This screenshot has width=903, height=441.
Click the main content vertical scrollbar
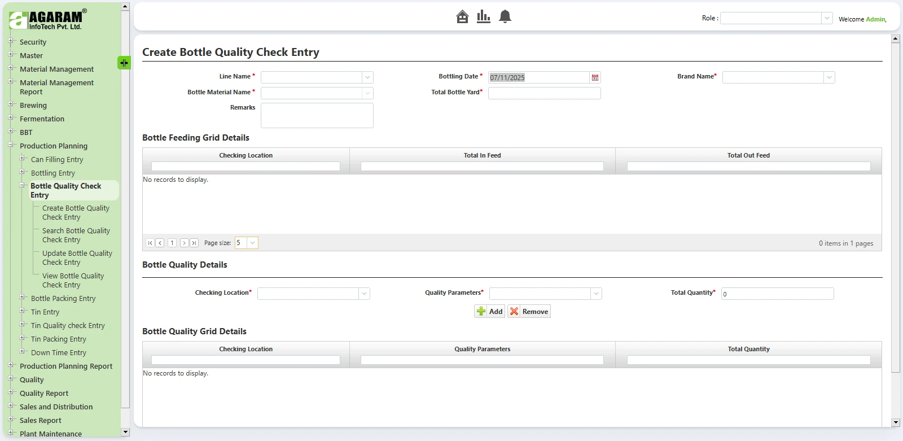(x=895, y=226)
